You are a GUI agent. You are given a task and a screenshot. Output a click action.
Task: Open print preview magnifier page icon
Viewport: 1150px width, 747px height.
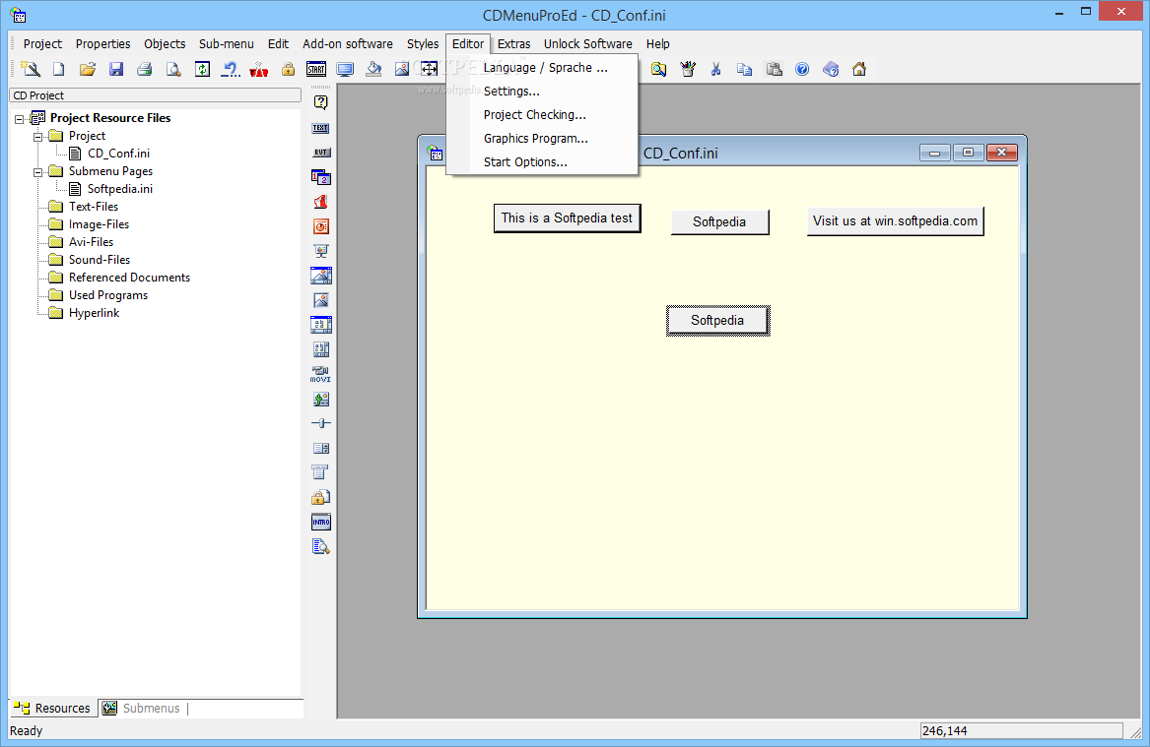[173, 69]
